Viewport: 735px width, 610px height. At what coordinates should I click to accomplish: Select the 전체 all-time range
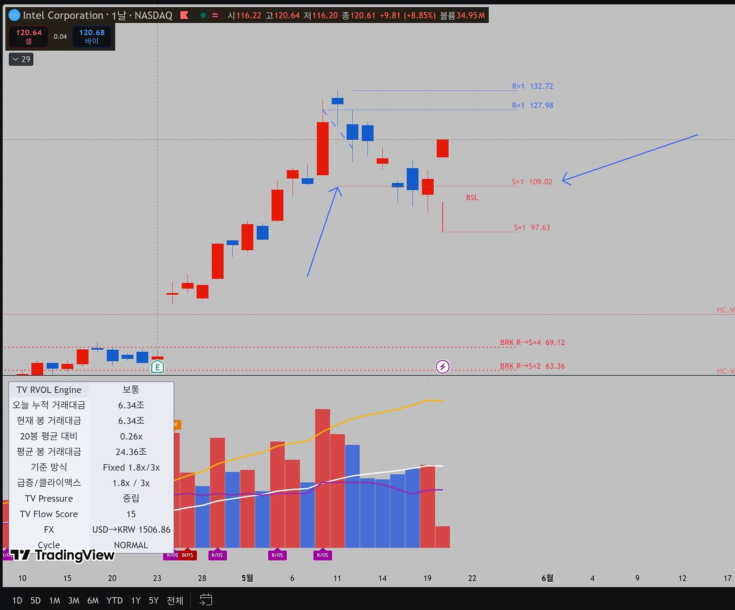pos(175,600)
